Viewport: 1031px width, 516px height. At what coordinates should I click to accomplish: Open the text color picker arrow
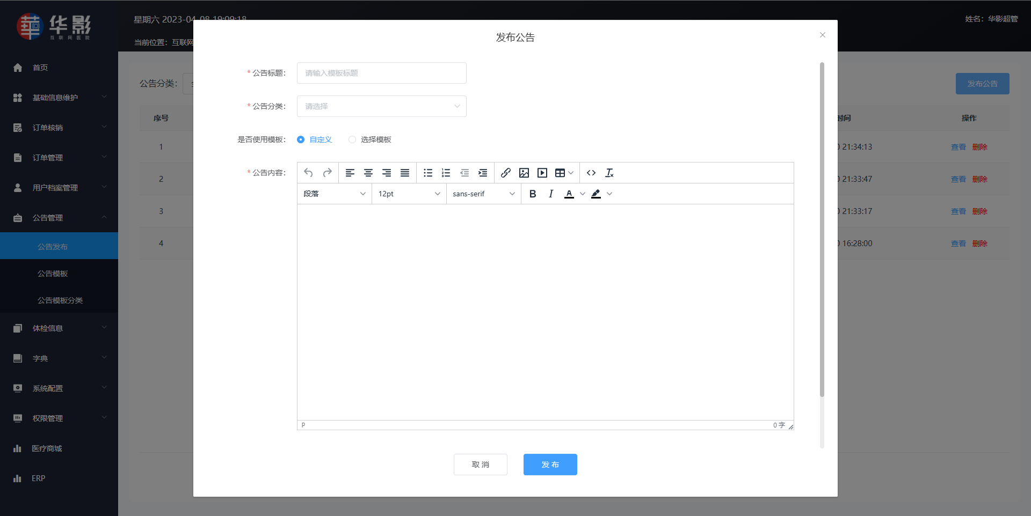[x=583, y=194]
